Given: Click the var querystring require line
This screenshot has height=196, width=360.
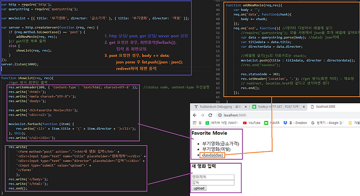Looking at the screenshot, I should click(39, 9).
